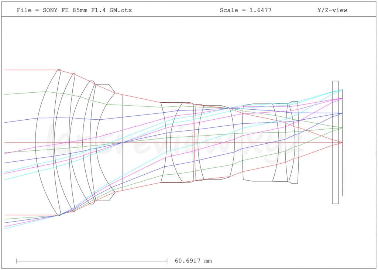This screenshot has height=270, width=378.
Task: Click the file name text 'SONY FE 85mm F1.4 GM.otx'
Action: click(x=87, y=10)
